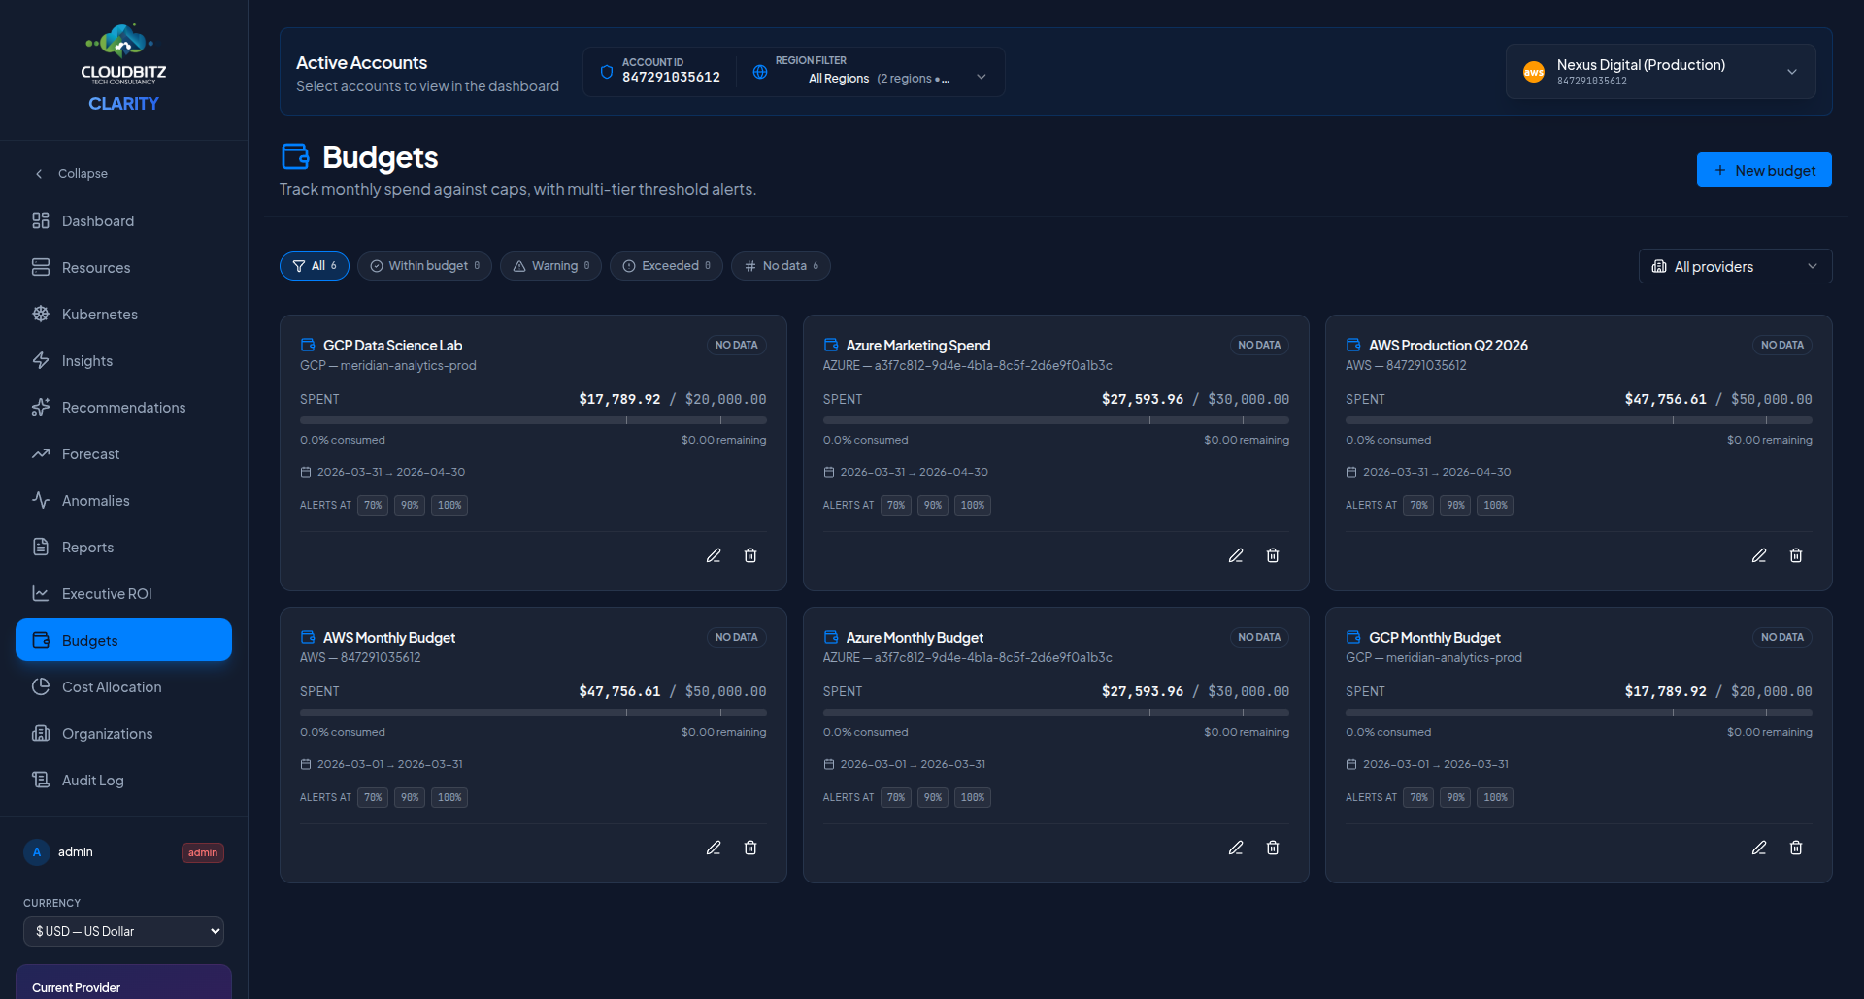
Task: Delete the AWS Production Q2 2026 budget
Action: (x=1796, y=555)
